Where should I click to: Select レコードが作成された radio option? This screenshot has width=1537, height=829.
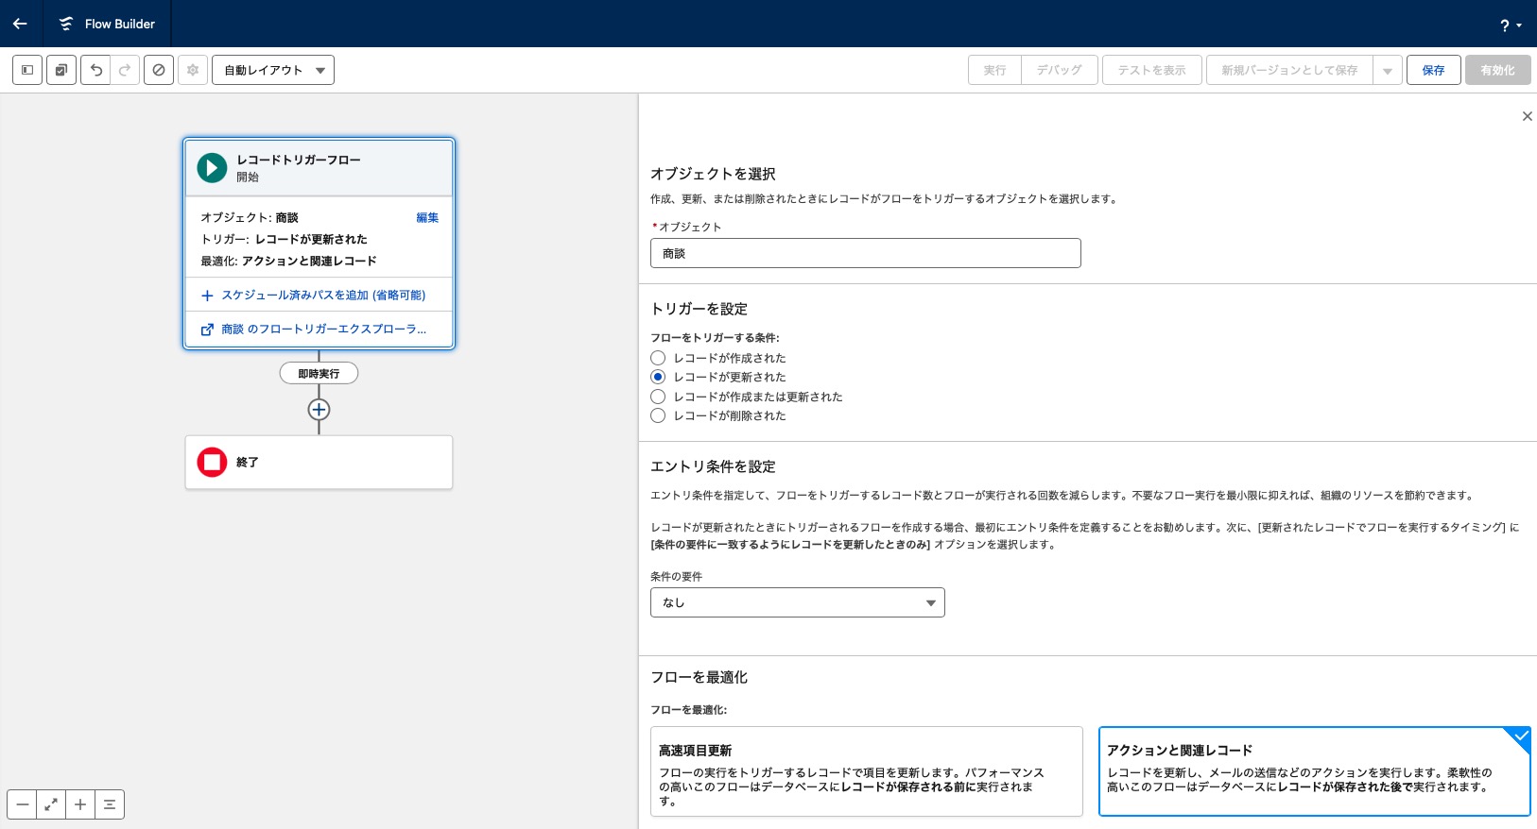[x=658, y=358]
